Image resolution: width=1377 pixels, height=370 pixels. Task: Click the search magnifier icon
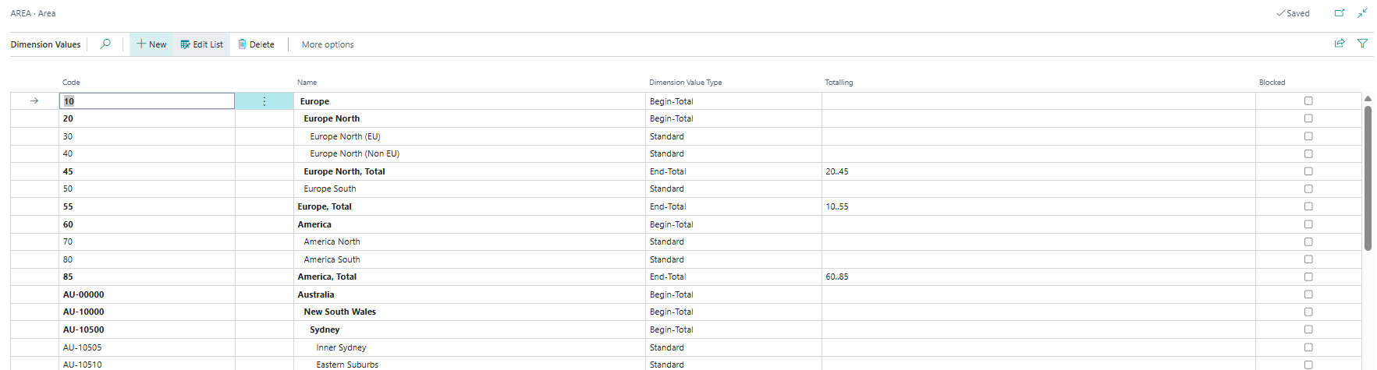click(105, 44)
